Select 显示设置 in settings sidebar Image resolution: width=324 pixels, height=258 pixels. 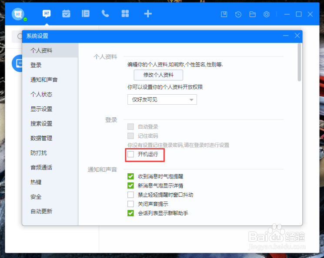50,109
